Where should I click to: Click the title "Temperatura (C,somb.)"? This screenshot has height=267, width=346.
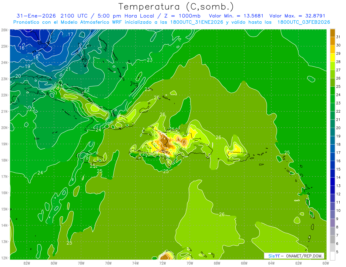tap(176, 7)
